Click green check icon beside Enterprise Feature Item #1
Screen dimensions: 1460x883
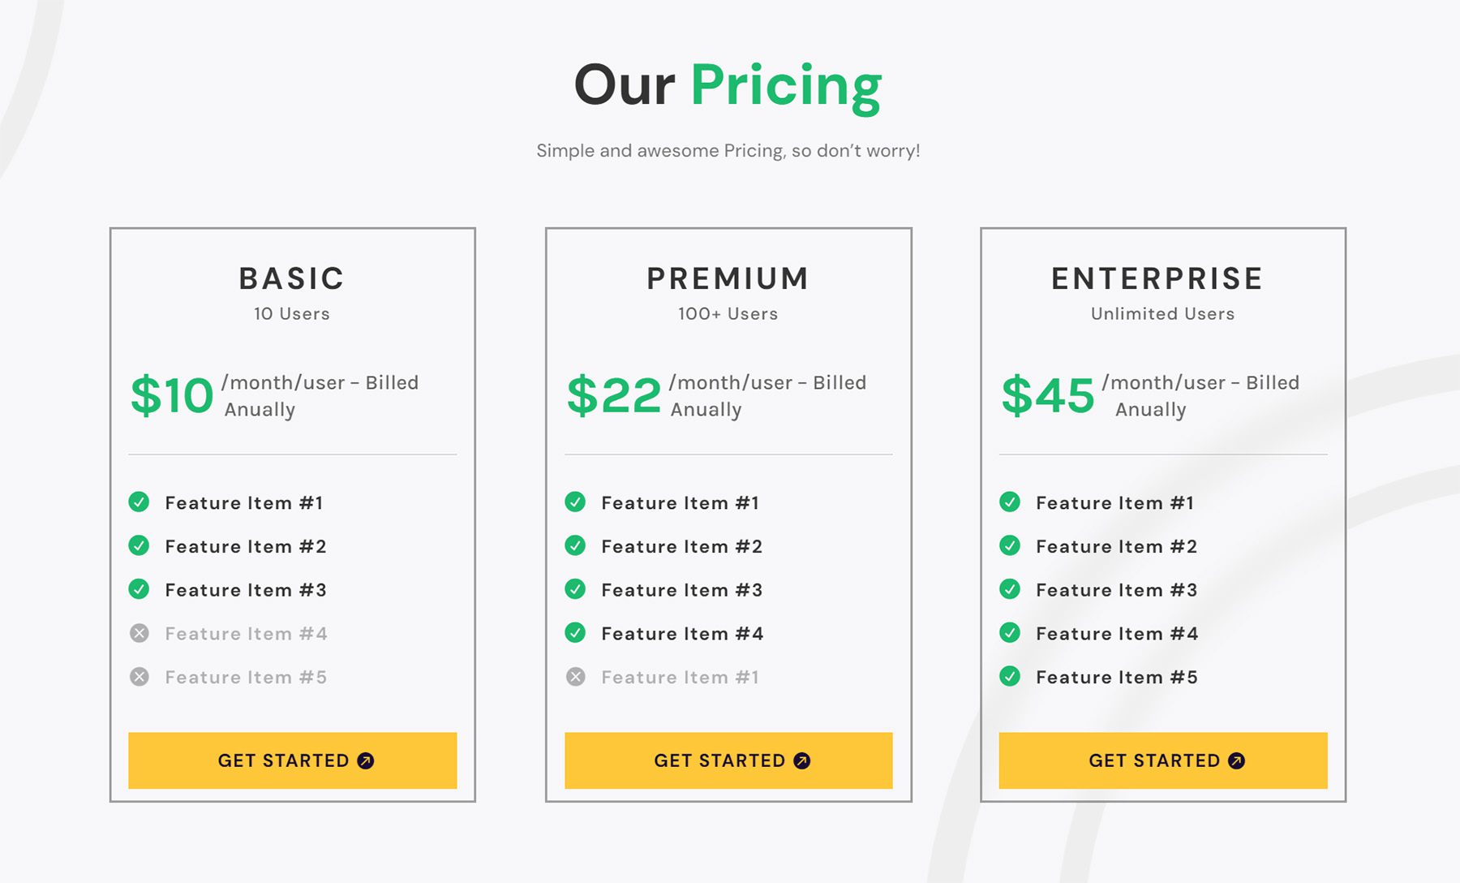pyautogui.click(x=1010, y=502)
